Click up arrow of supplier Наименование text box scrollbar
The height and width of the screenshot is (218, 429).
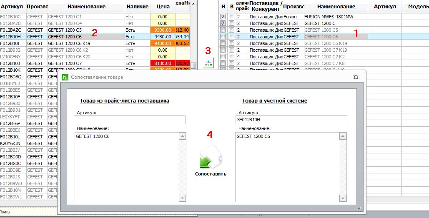click(182, 136)
